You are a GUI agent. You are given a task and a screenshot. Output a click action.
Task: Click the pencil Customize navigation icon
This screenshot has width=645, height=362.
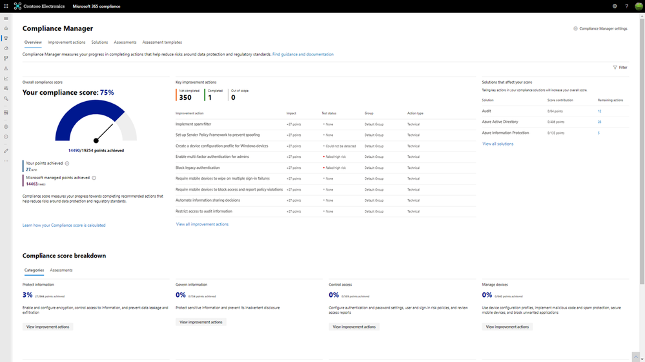(x=6, y=151)
